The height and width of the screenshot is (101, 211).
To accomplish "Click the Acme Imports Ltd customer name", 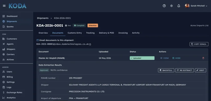I will (199, 25).
